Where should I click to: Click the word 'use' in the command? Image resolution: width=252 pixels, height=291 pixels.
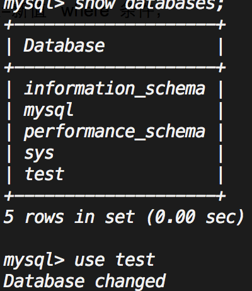pyautogui.click(x=89, y=260)
